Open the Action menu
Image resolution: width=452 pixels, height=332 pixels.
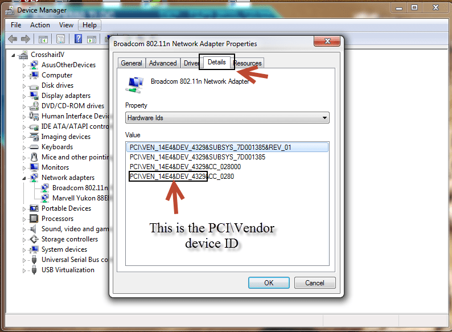pos(40,25)
